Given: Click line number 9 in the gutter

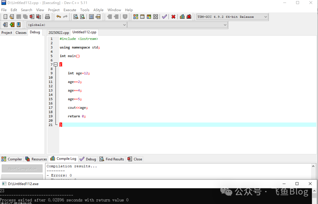Looking at the screenshot, I should [52, 73].
